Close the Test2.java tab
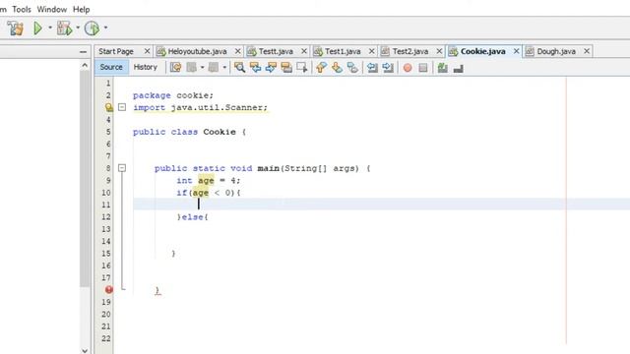630x354 pixels. tap(439, 51)
